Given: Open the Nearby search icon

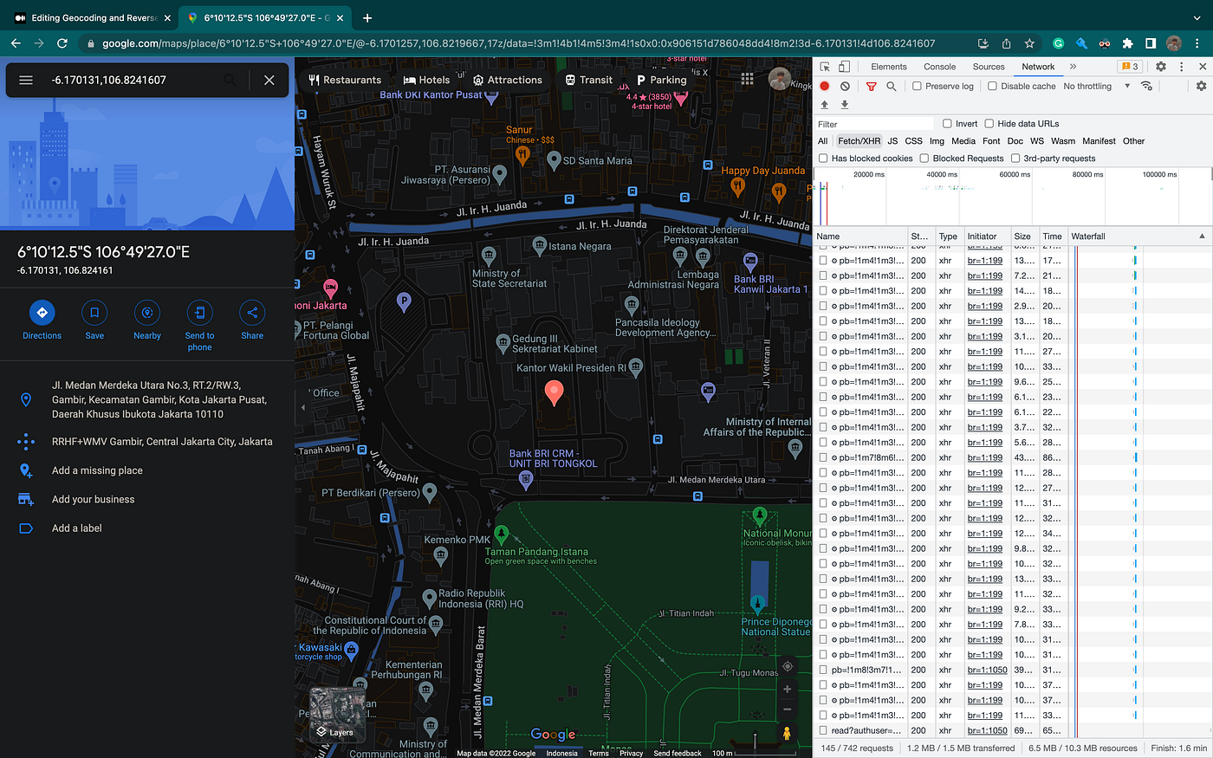Looking at the screenshot, I should (147, 313).
